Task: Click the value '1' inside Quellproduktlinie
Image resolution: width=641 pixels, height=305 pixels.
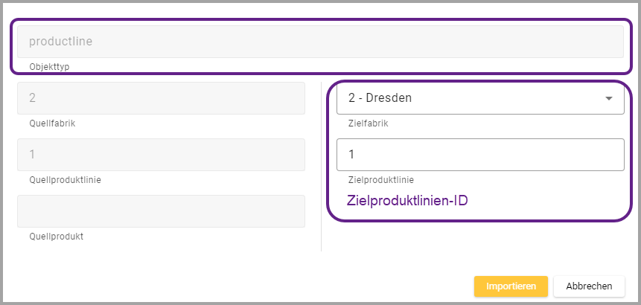Action: [33, 155]
